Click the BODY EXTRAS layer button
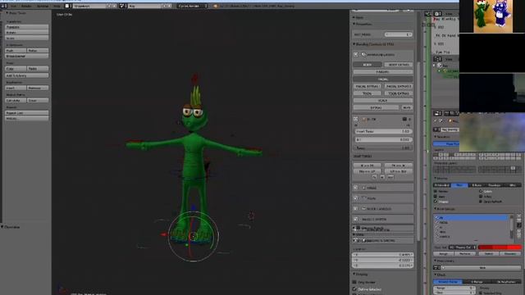This screenshot has height=295, width=525. tap(399, 65)
